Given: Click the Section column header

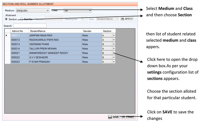Looking at the screenshot, I should pos(109,31).
